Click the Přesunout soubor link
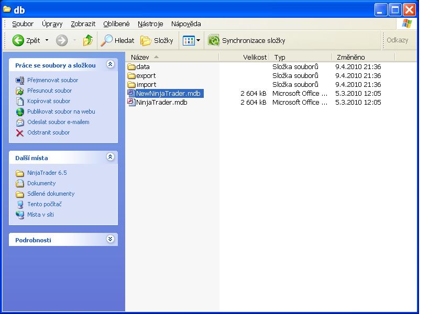Viewport: 440px width, 314px height. coord(50,91)
